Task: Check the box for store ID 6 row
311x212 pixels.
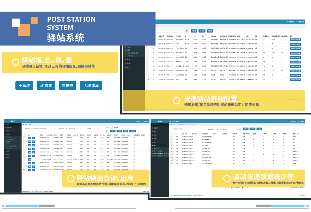Action: point(151,57)
